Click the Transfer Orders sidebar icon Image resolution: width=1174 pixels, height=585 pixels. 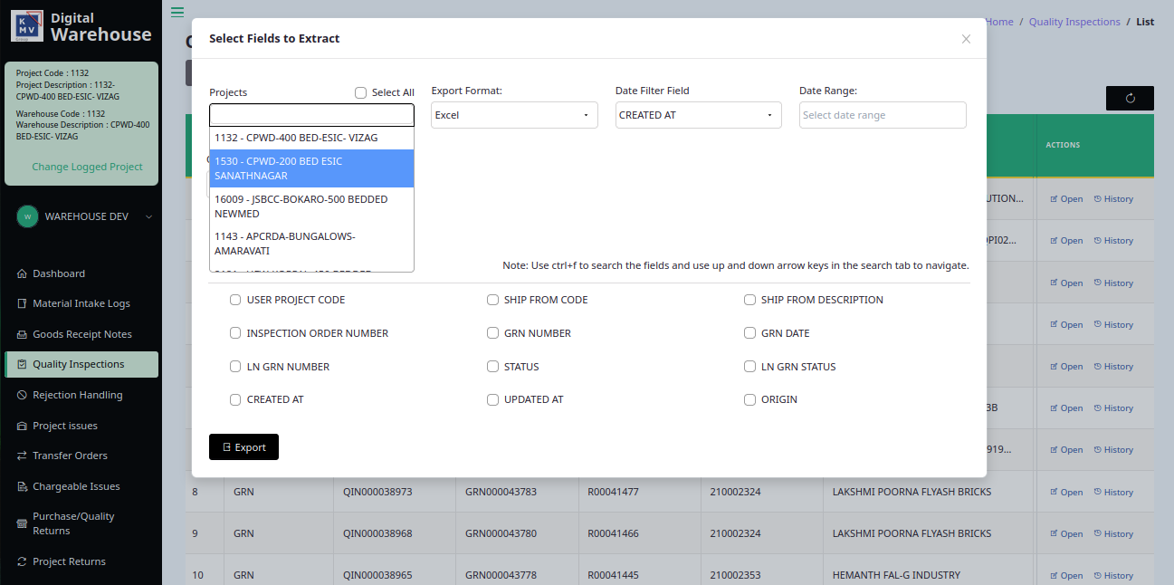pyautogui.click(x=23, y=456)
